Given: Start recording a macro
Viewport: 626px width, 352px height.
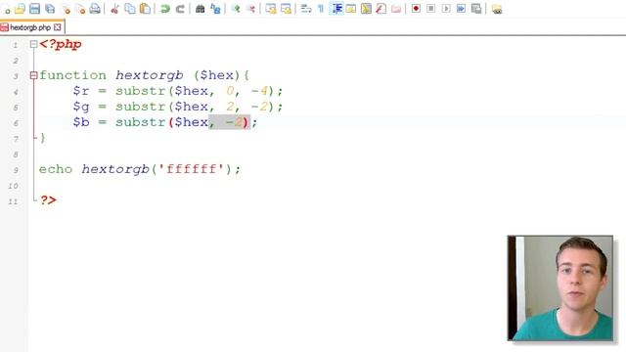Looking at the screenshot, I should coord(416,9).
